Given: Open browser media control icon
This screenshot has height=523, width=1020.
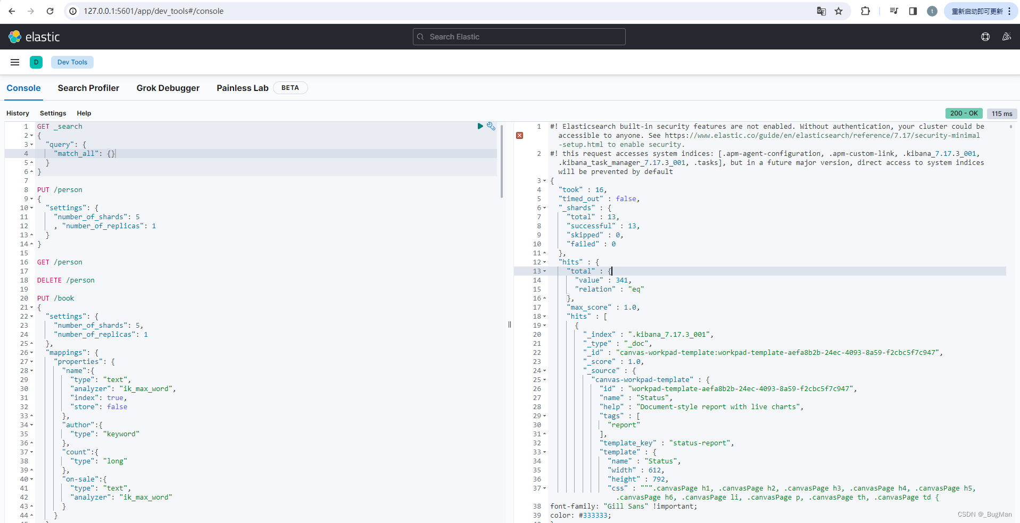Looking at the screenshot, I should pos(894,11).
